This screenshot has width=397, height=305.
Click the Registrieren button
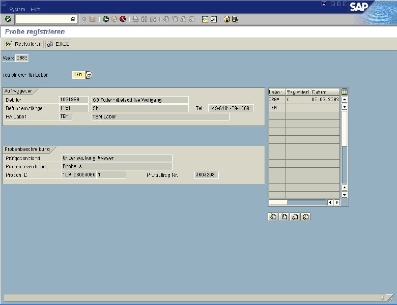pos(24,44)
